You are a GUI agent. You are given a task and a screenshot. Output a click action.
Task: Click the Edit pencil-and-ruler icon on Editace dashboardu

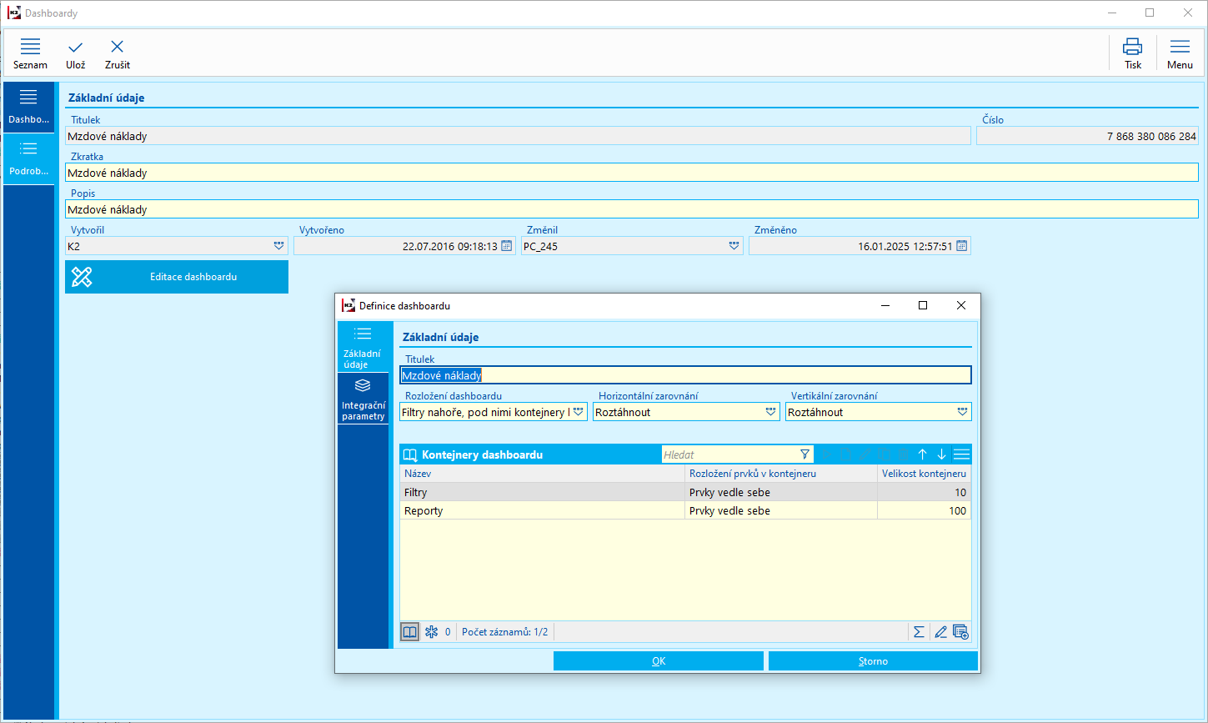(82, 277)
